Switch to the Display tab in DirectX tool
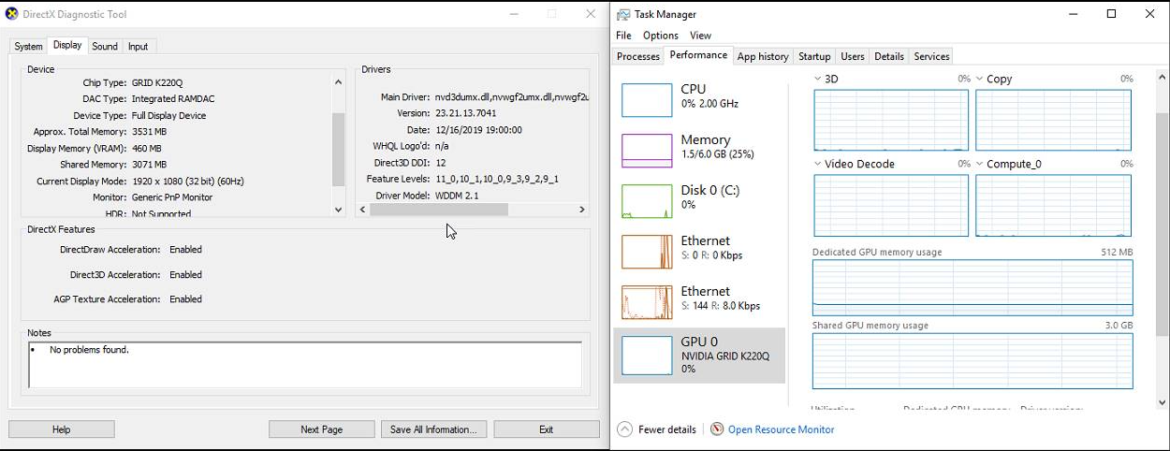Viewport: 1170px width, 451px height. tap(67, 45)
